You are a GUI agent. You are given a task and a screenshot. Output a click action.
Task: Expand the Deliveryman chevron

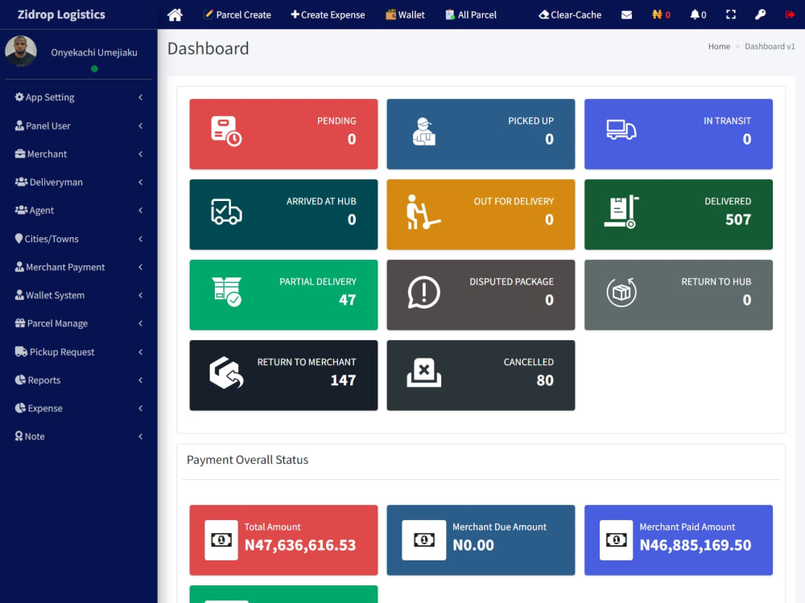(x=140, y=182)
